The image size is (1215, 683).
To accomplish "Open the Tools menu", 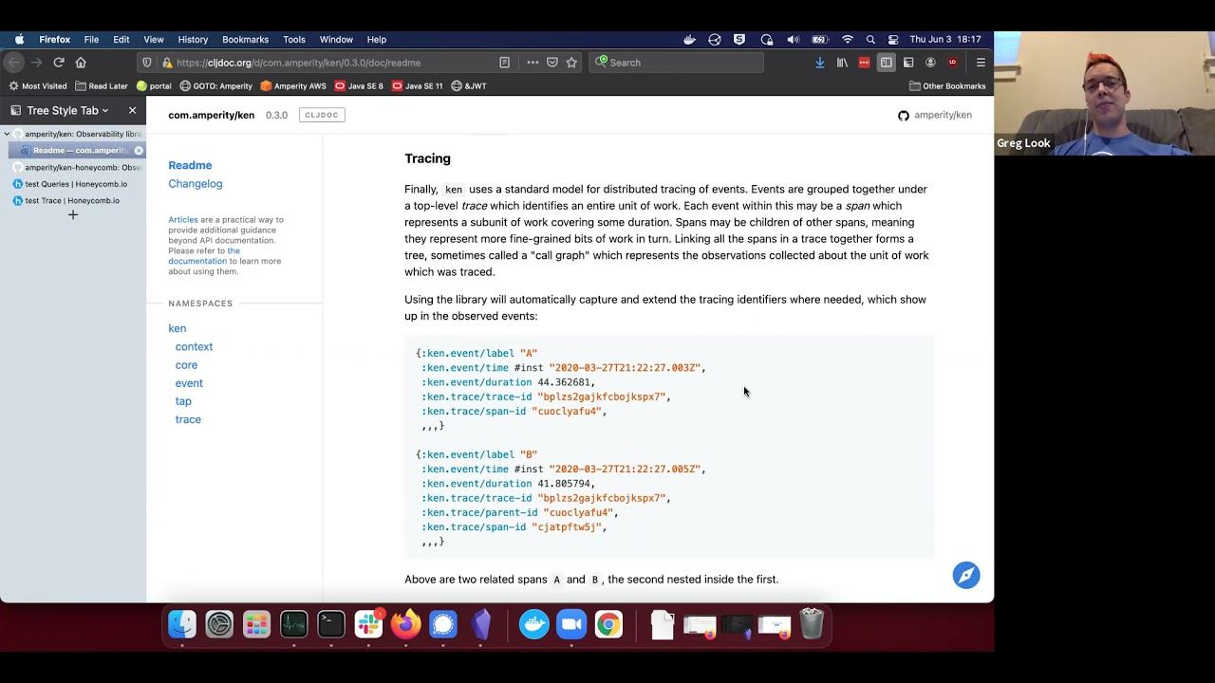I will click(x=294, y=40).
